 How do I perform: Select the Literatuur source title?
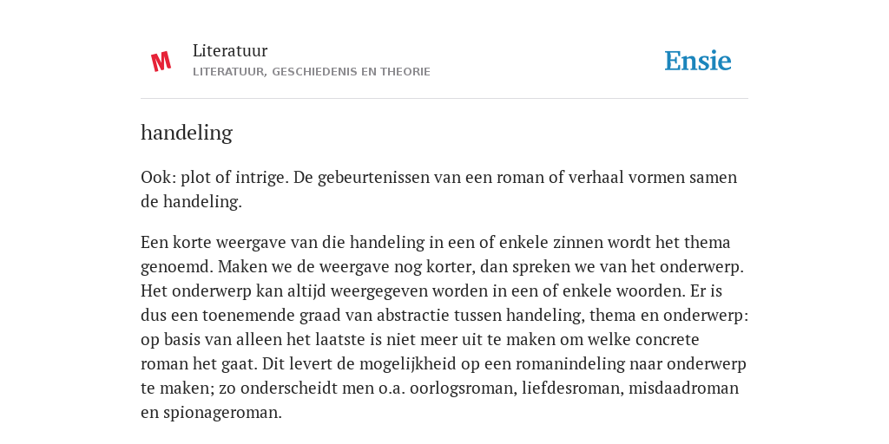tap(230, 50)
